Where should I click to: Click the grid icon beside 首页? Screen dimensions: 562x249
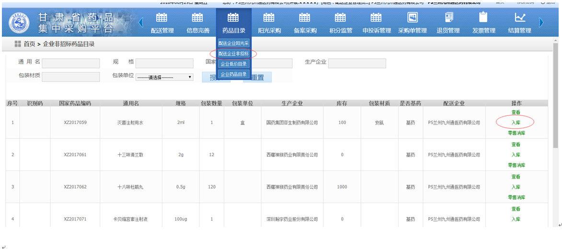(18, 44)
